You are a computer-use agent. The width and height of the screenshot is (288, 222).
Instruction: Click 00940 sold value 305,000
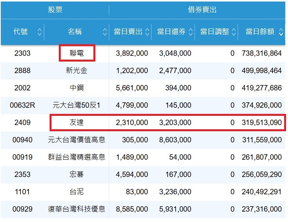(x=135, y=140)
